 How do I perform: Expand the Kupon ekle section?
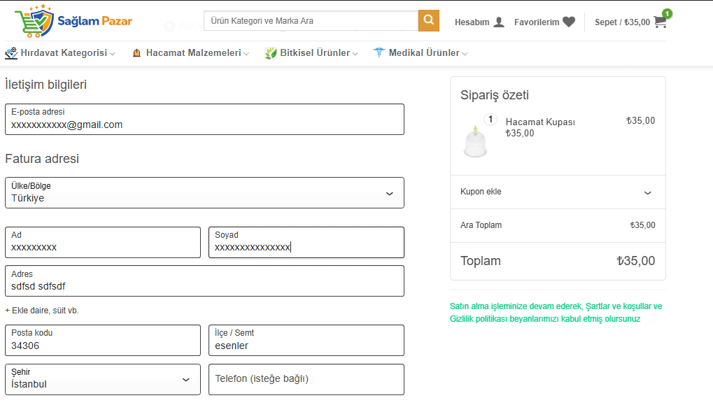pos(647,192)
